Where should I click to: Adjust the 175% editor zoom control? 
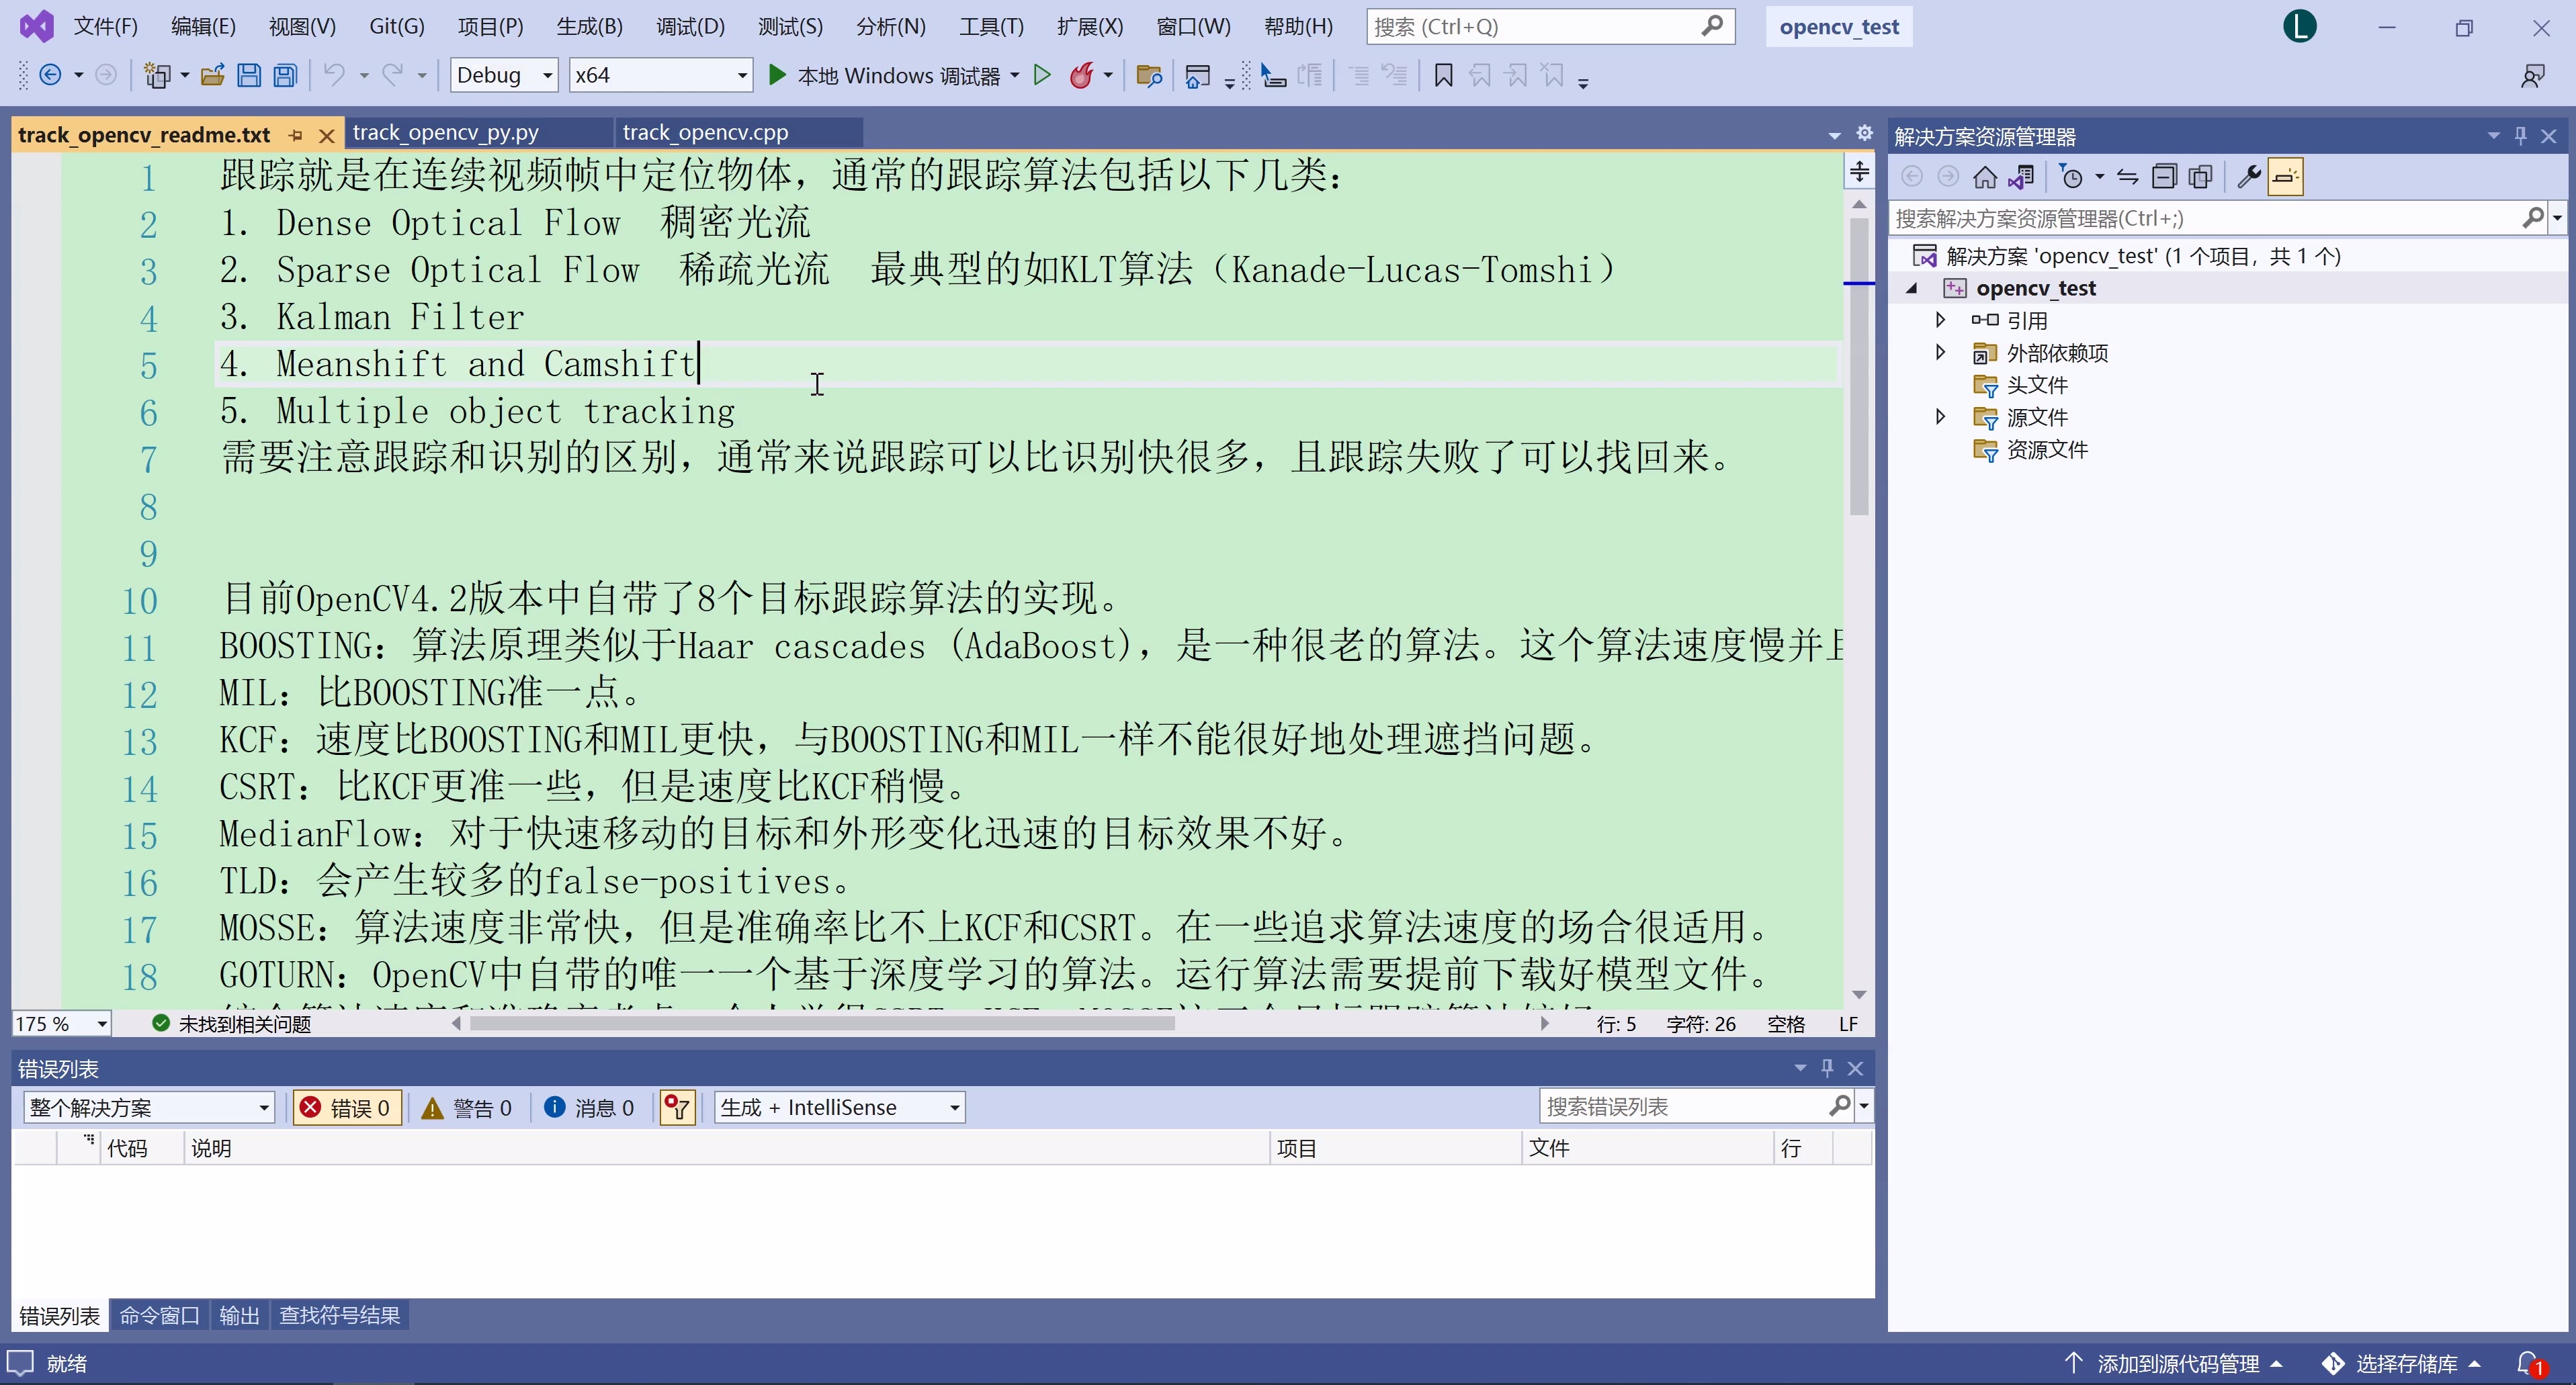(58, 1023)
